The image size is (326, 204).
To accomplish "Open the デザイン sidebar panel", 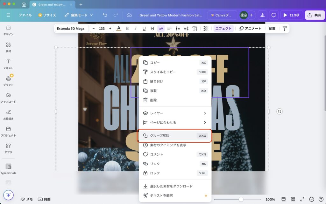I will click(x=8, y=31).
